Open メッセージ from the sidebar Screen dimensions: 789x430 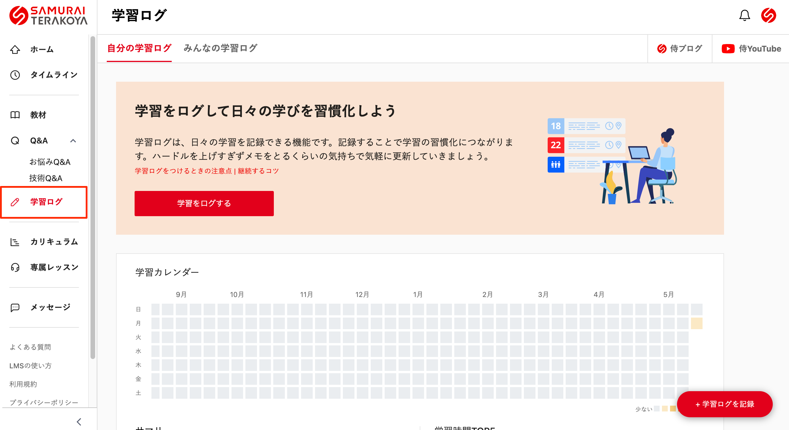(15, 308)
